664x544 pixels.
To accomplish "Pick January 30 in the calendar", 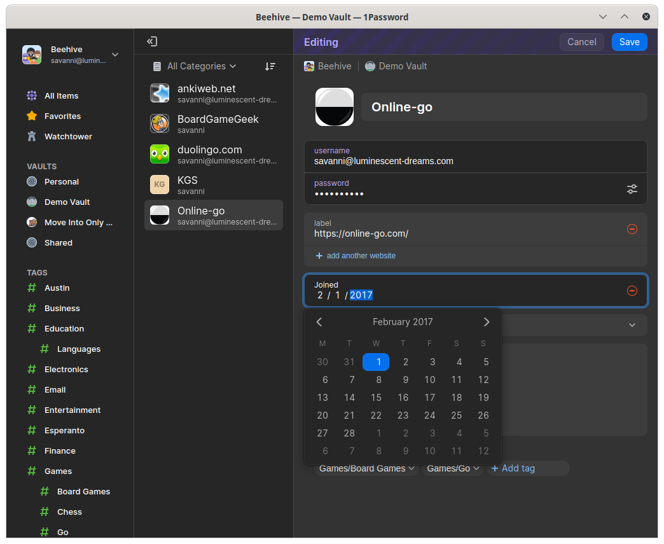I will click(322, 362).
